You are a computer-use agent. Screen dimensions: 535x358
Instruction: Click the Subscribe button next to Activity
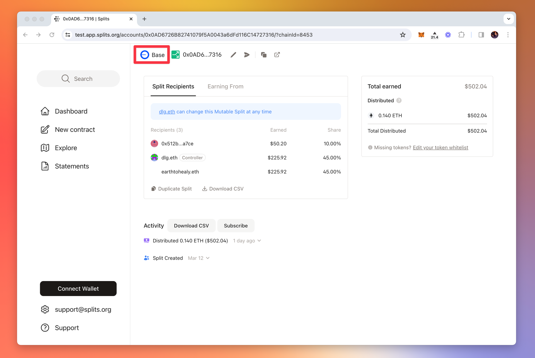click(x=235, y=226)
